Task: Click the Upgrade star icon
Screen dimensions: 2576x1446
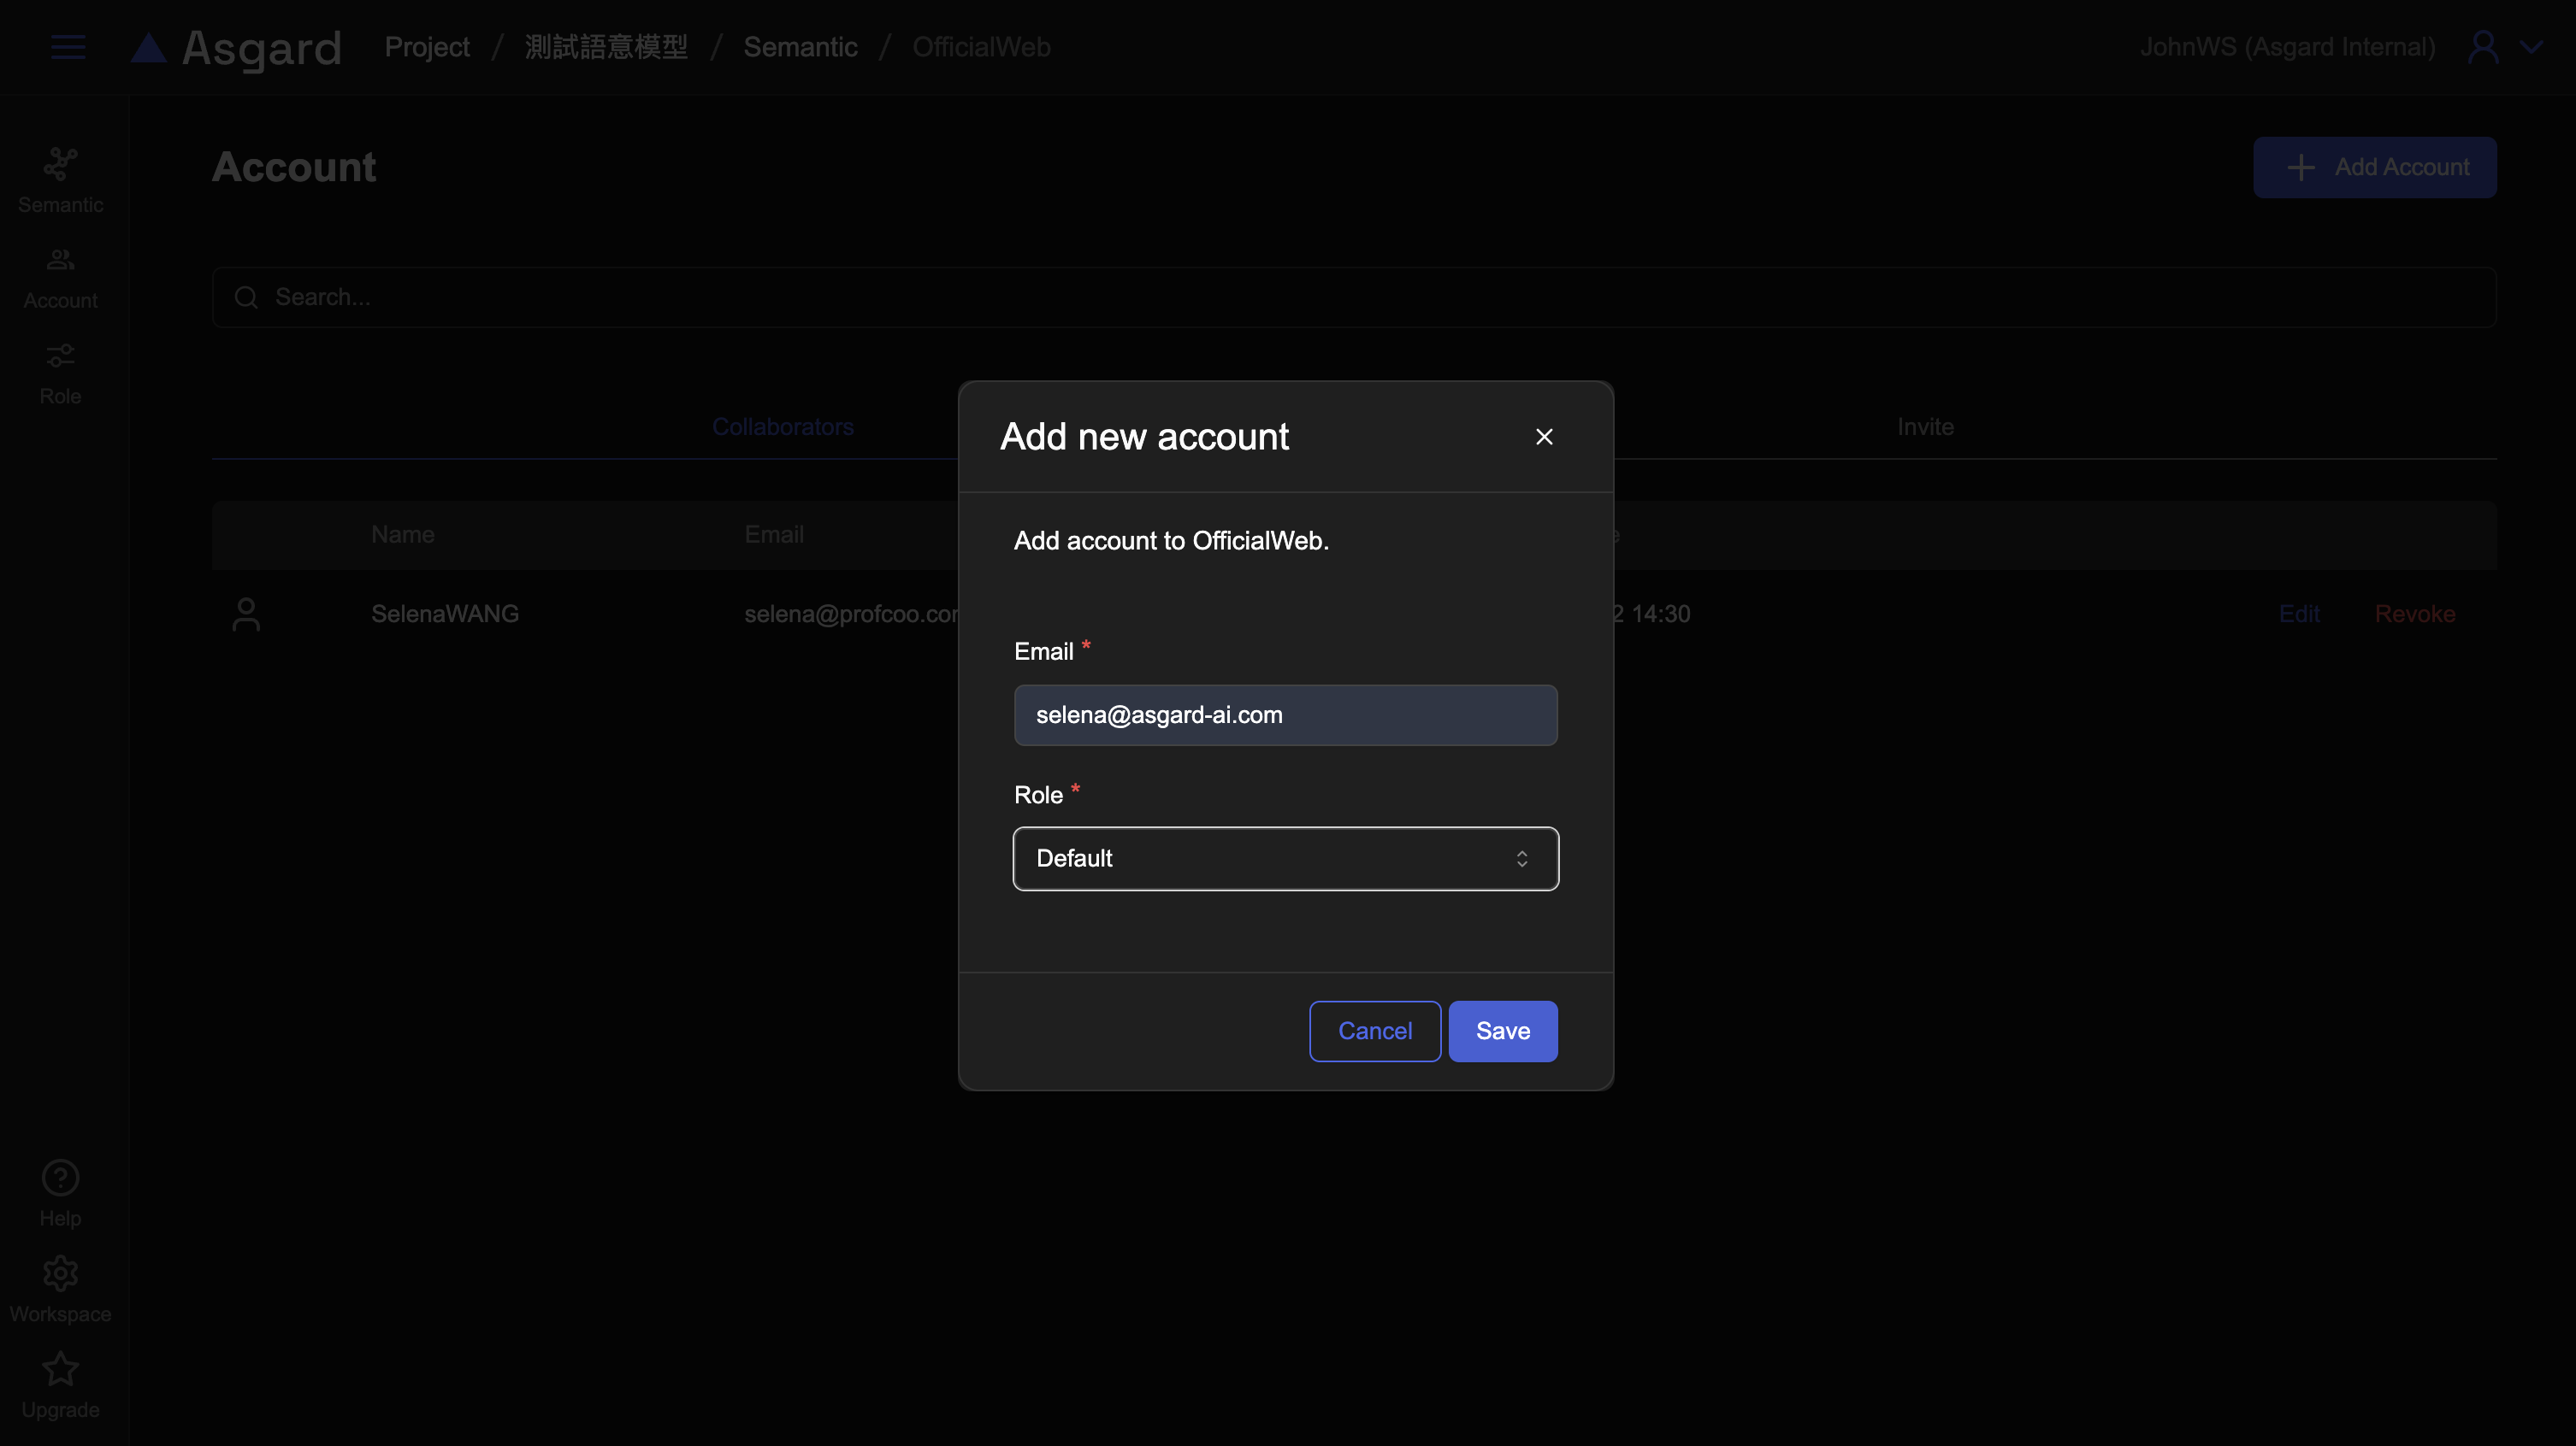Action: pos(60,1370)
